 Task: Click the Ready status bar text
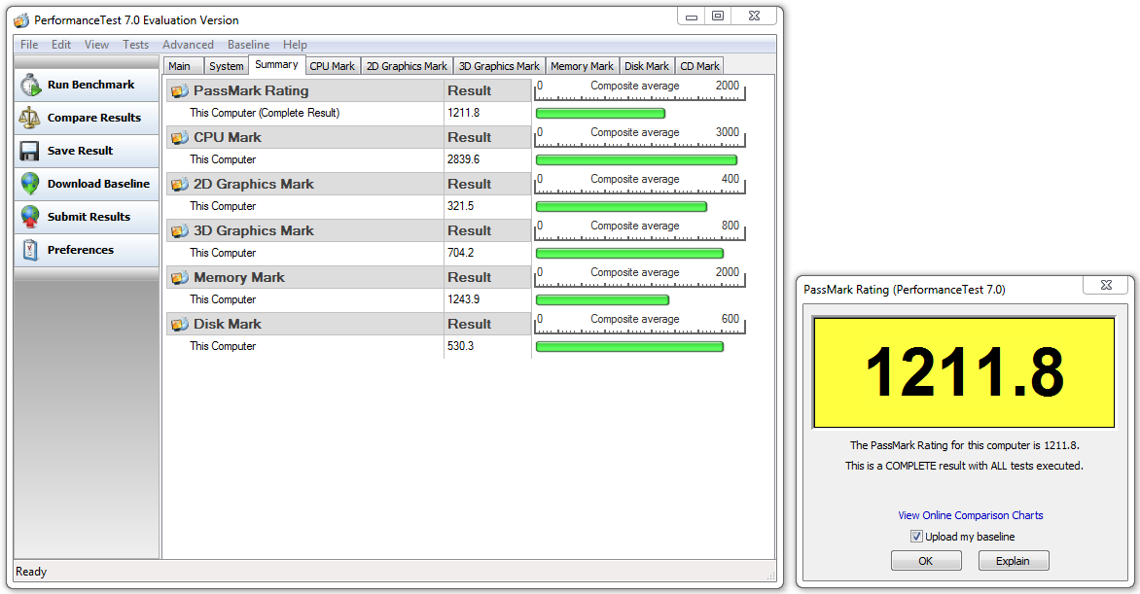(x=31, y=572)
